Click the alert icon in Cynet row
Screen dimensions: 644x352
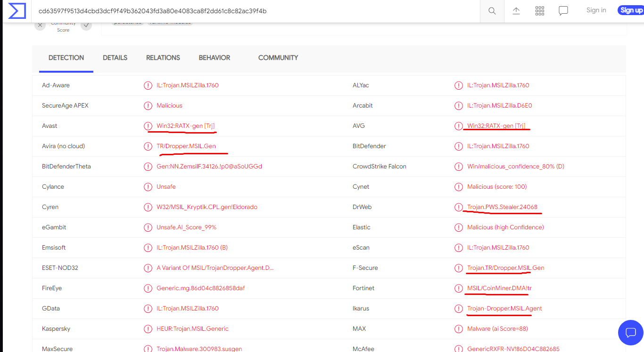point(458,187)
